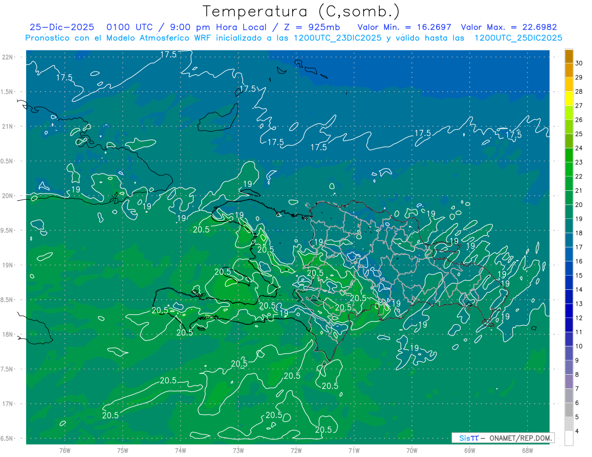Click the color bar label "6"
This screenshot has height=457, width=592.
[x=577, y=403]
